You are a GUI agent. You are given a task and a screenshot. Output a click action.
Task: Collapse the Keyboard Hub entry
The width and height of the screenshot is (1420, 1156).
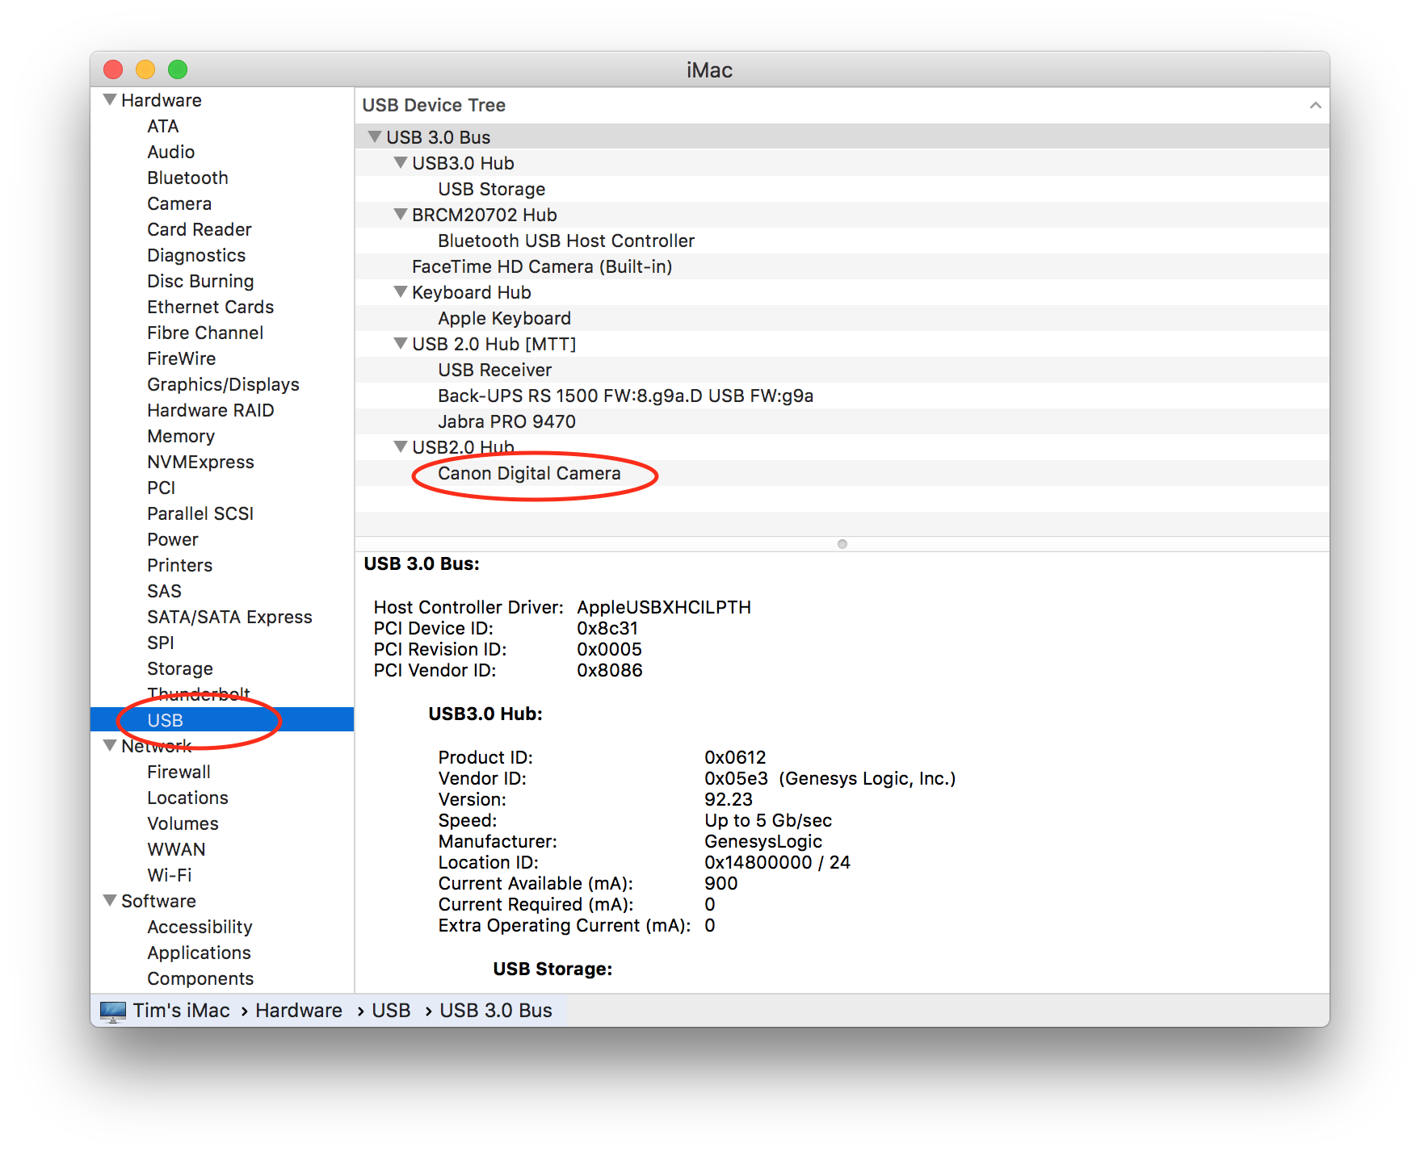pos(401,292)
